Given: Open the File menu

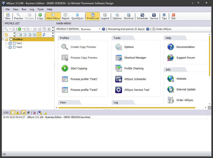Looking at the screenshot, I should point(7,9).
